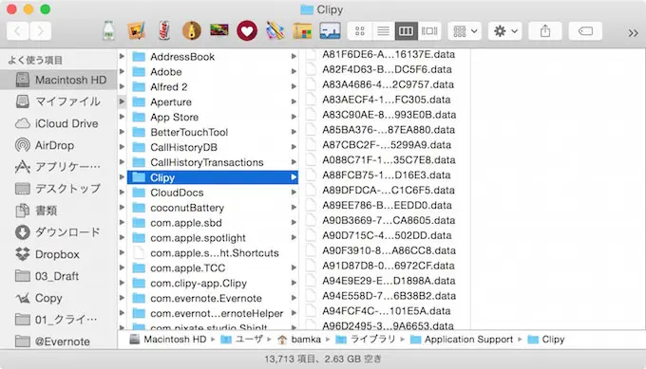Click the red heart app icon in toolbar
This screenshot has height=369, width=646.
tap(247, 31)
